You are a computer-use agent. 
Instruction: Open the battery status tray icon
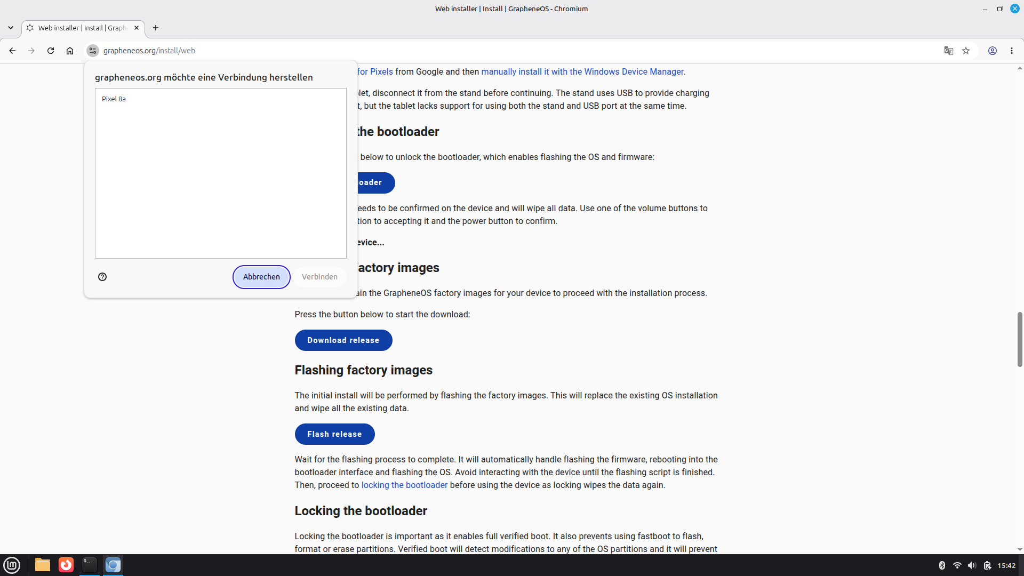point(988,566)
